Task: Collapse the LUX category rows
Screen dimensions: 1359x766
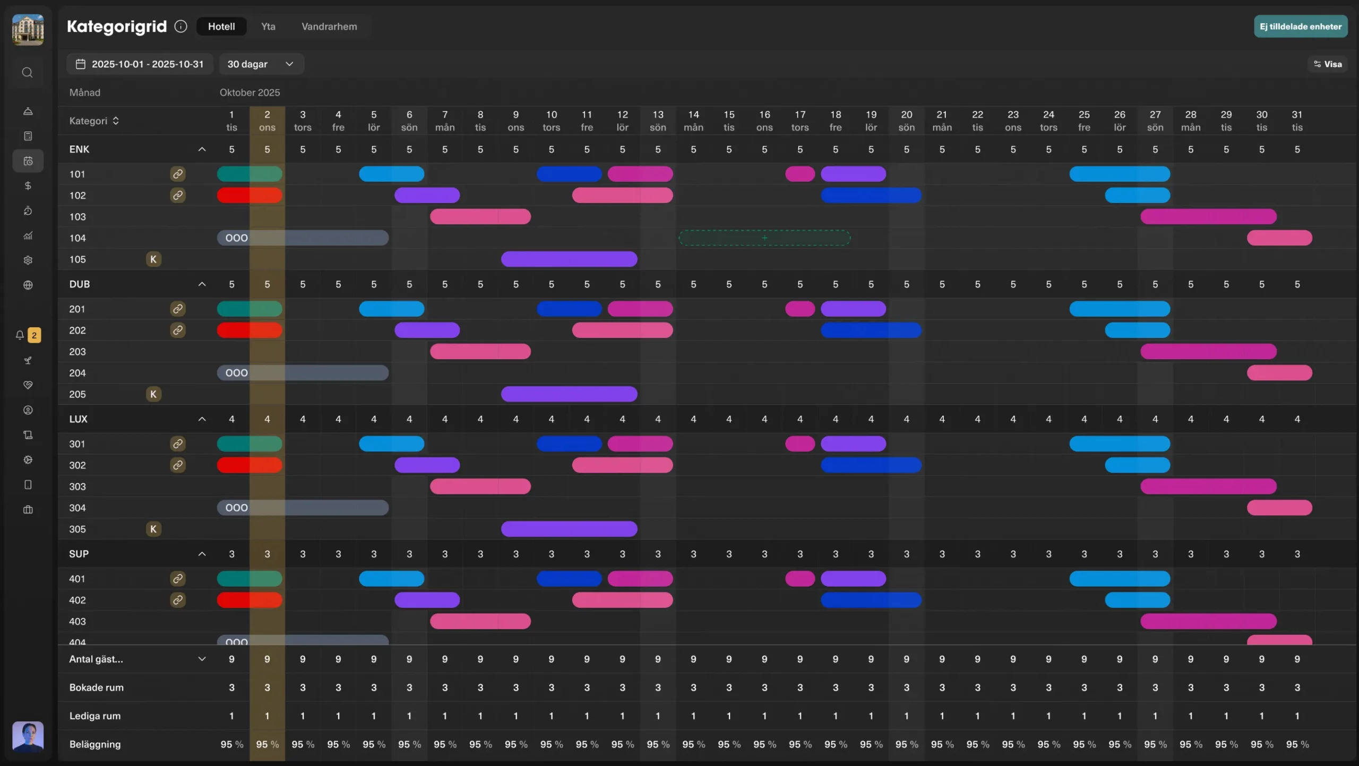Action: [x=202, y=419]
